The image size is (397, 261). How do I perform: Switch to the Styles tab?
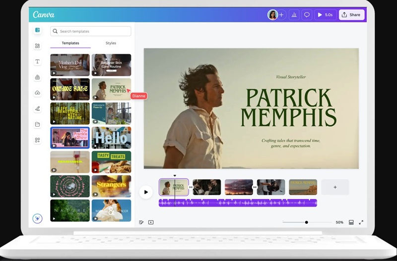111,43
